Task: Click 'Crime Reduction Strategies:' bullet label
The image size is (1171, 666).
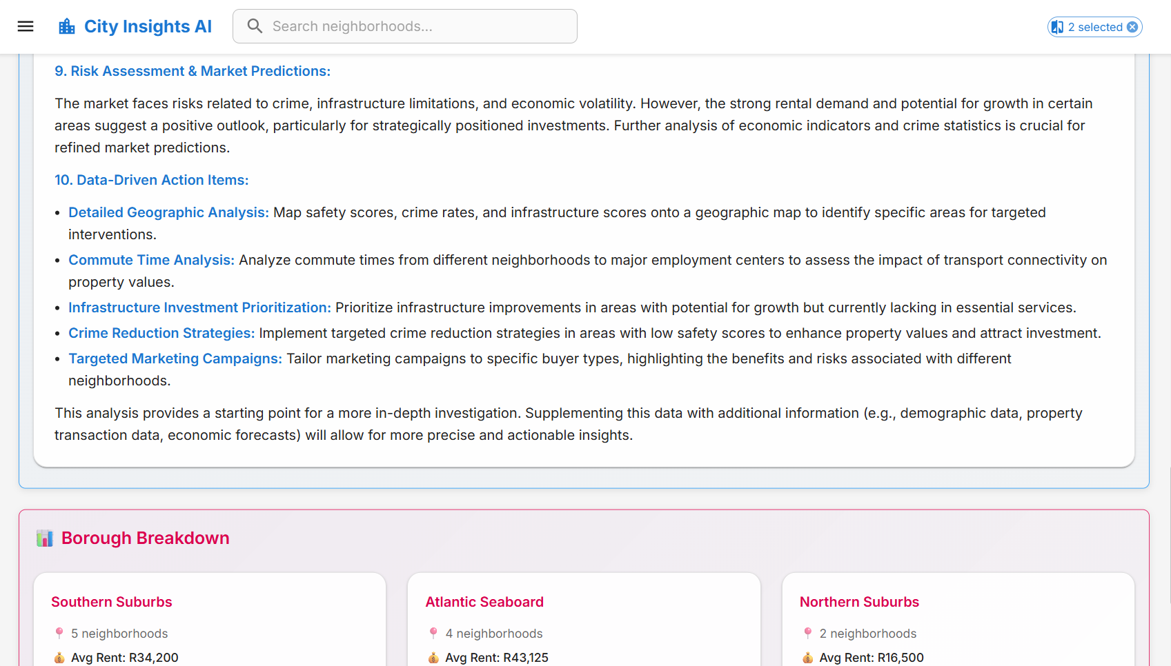Action: point(161,333)
